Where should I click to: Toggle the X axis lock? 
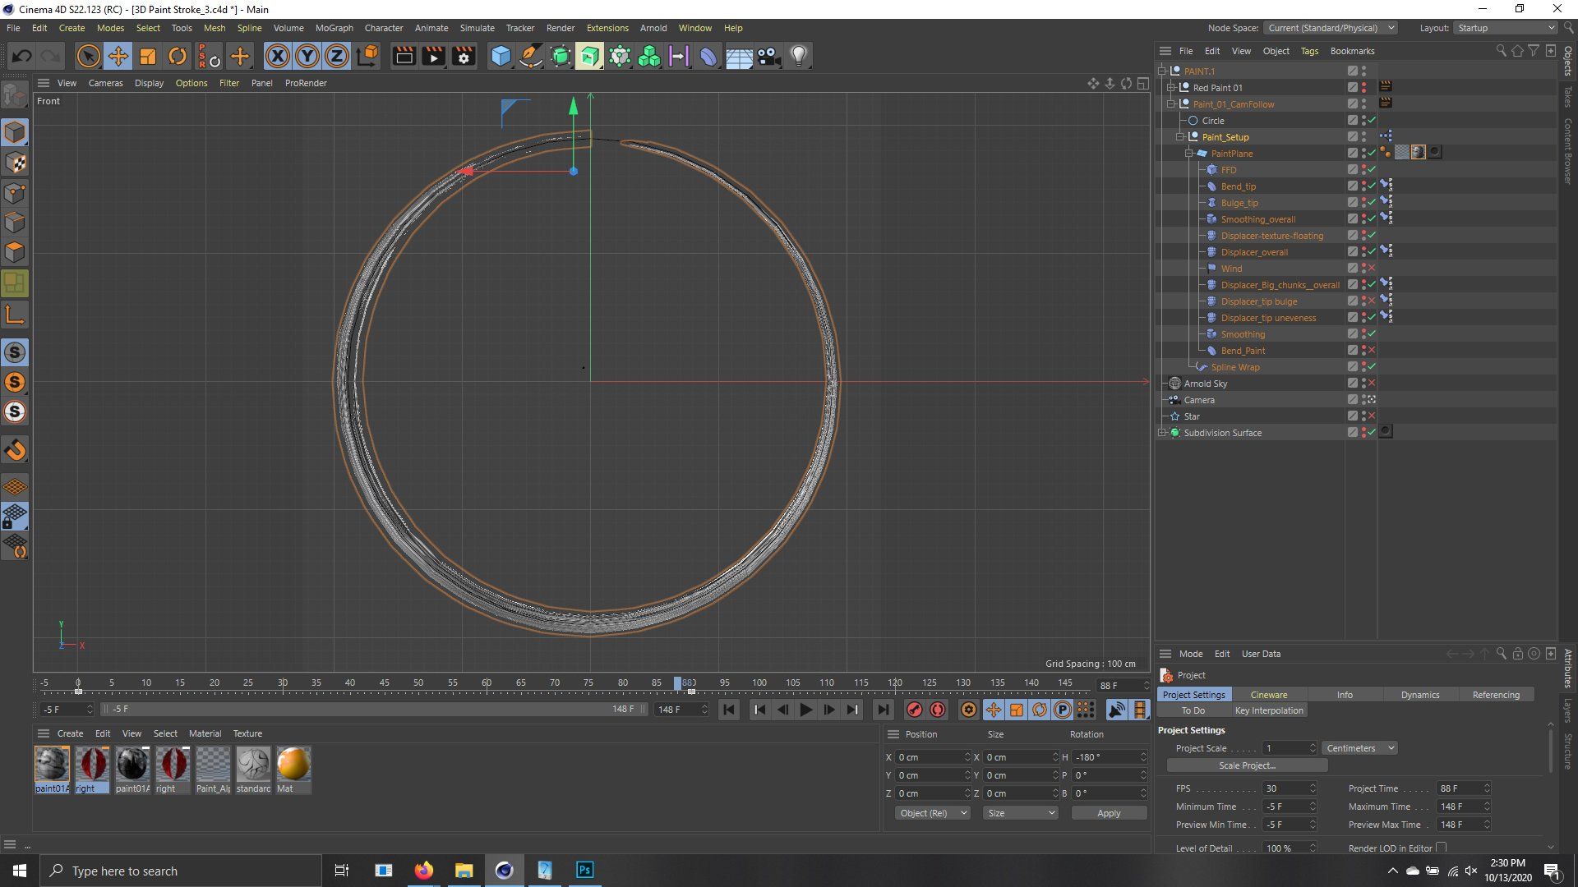click(278, 56)
